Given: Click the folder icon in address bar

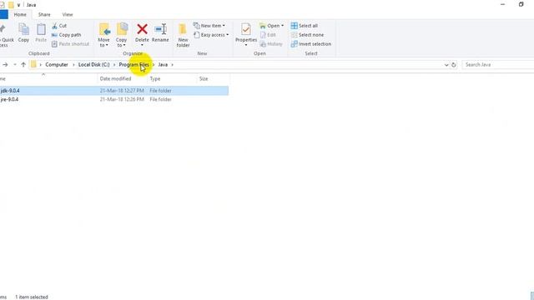Looking at the screenshot, I should 33,64.
